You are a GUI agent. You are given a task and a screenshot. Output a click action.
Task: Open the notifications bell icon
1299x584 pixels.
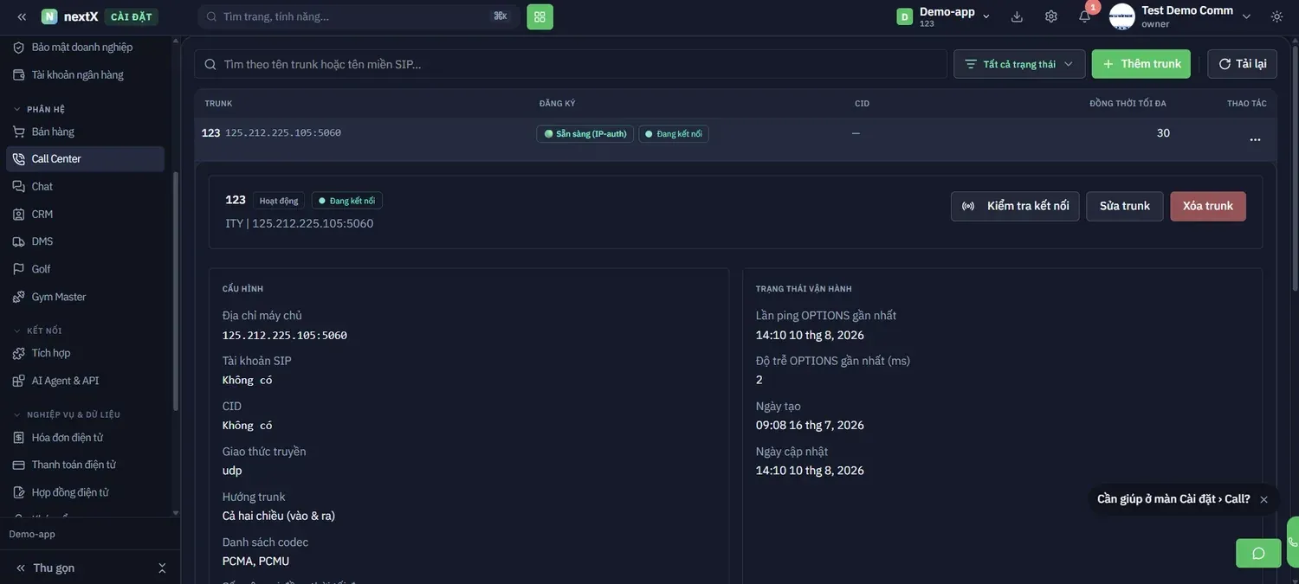(x=1084, y=16)
